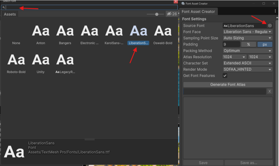
Task: Open Font Asset Creator three-dot menu
Action: click(x=275, y=11)
